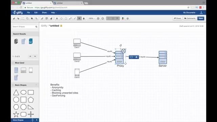This screenshot has height=122, width=217.
Task: Select the highlighted Pointer tool
Action: coord(79,18)
